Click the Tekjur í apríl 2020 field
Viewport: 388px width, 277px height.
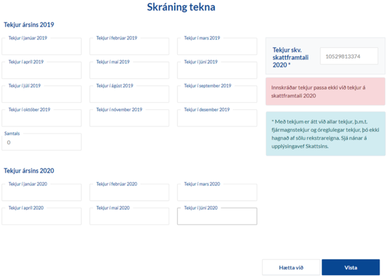point(41,217)
